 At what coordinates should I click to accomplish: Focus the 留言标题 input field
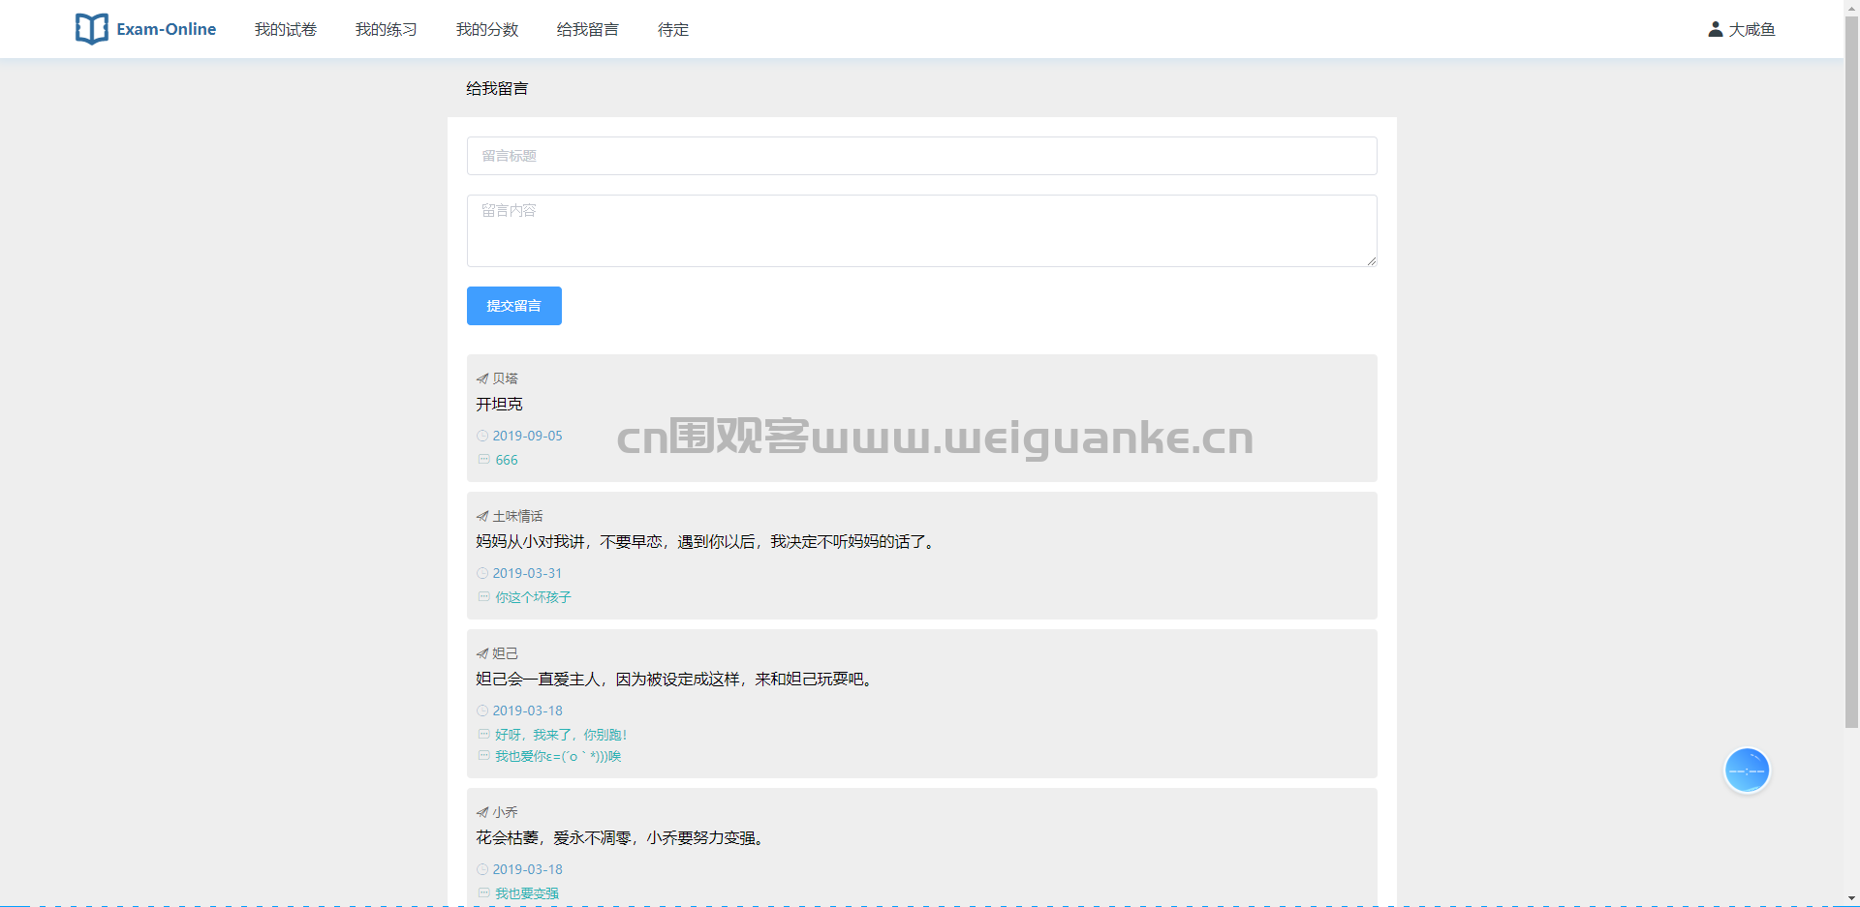[922, 156]
